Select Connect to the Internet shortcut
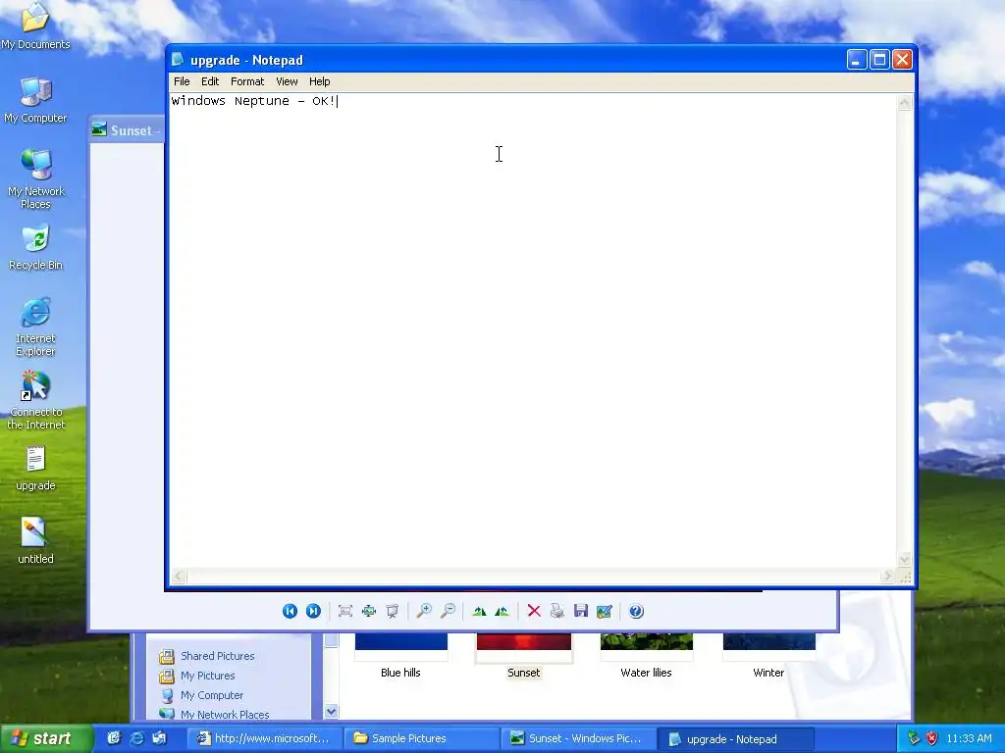1005x753 pixels. pyautogui.click(x=35, y=400)
